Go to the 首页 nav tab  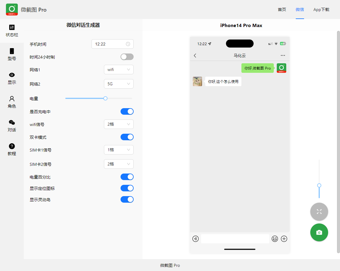[x=282, y=10]
